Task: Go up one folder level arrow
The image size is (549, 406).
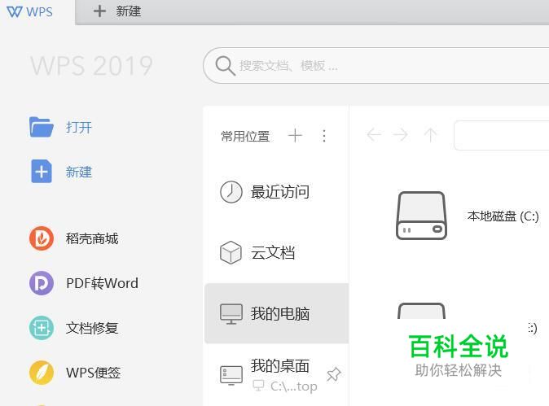Action: pos(430,135)
